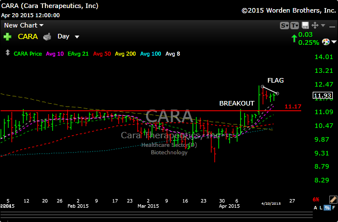The height and width of the screenshot is (222, 338).
Task: Toggle the F scale option
Action: point(333,208)
